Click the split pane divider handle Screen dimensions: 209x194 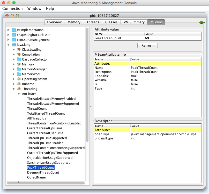[x=91, y=106]
